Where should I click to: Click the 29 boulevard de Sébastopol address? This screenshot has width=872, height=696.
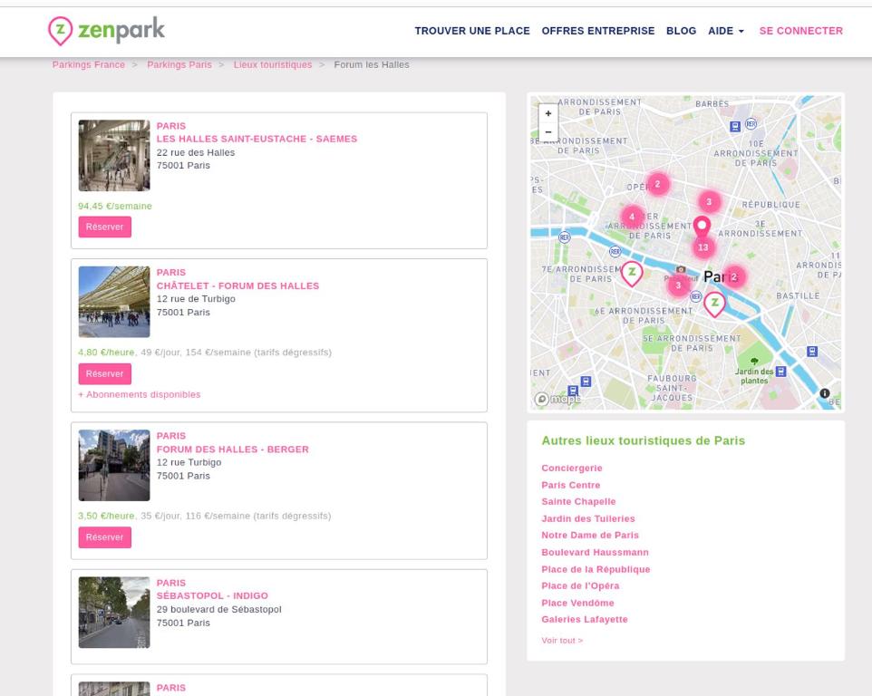[x=218, y=609]
